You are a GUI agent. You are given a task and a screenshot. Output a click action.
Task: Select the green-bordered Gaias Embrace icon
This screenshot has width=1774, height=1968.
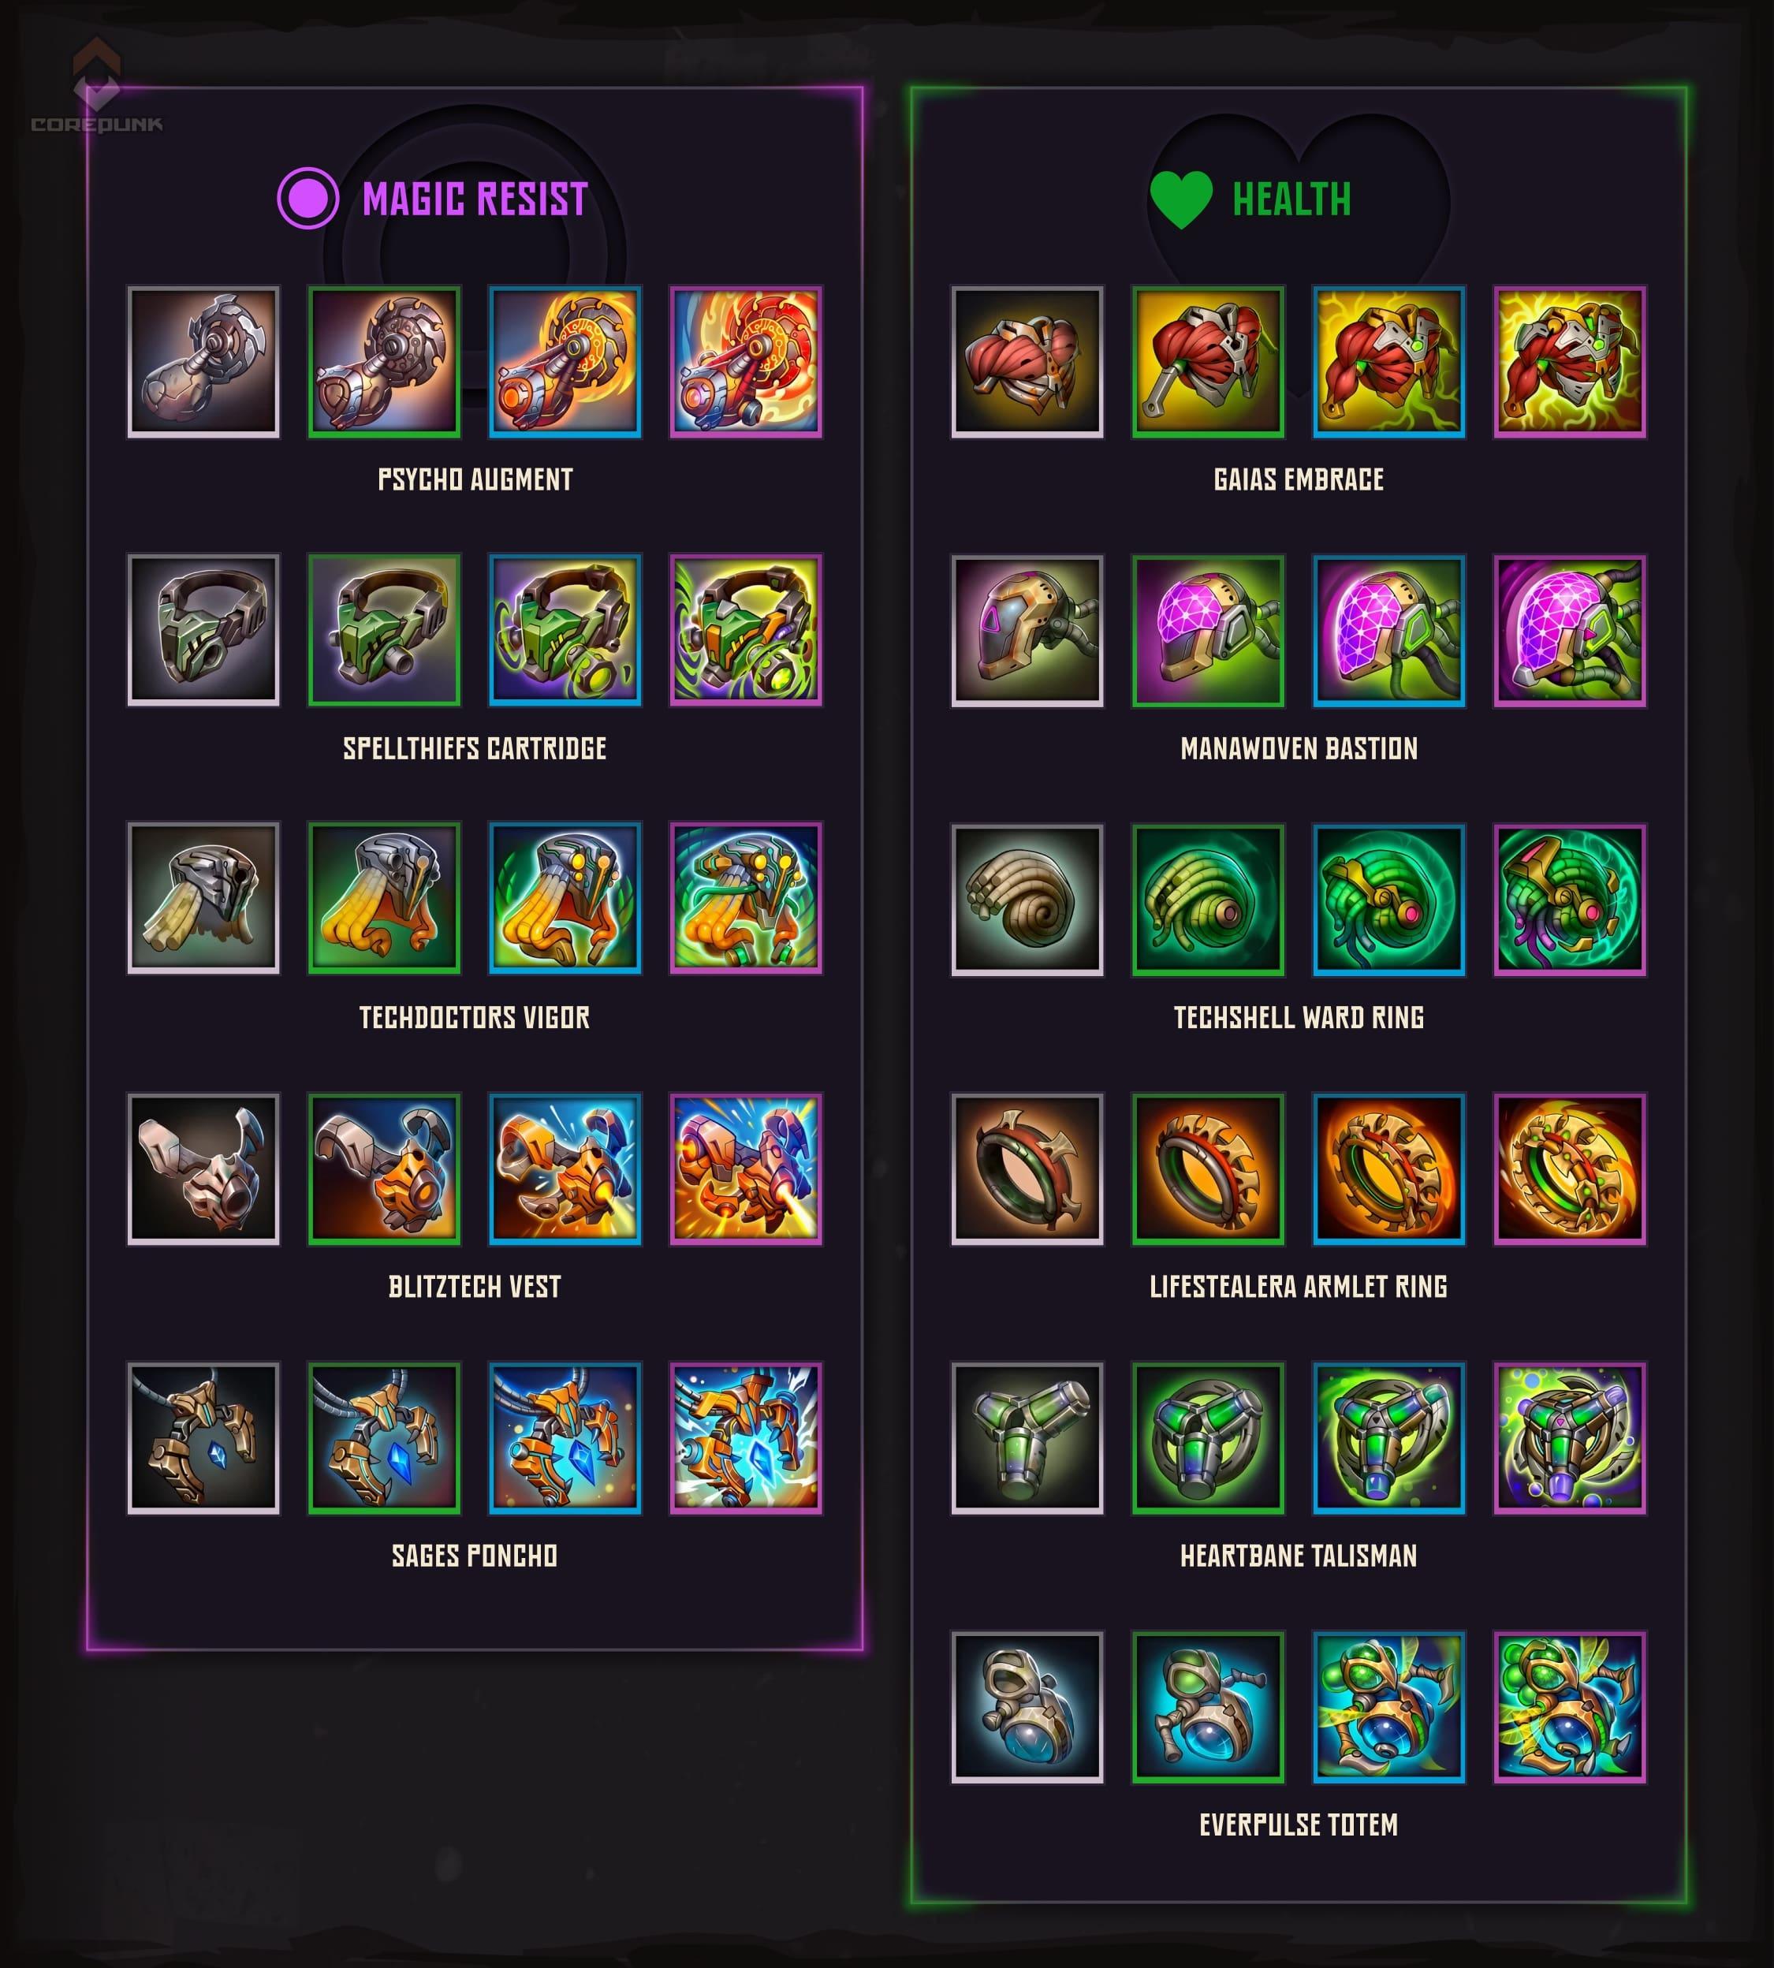tap(1208, 362)
